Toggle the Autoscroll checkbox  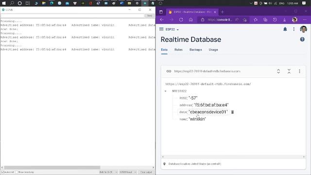pyautogui.click(x=3, y=172)
